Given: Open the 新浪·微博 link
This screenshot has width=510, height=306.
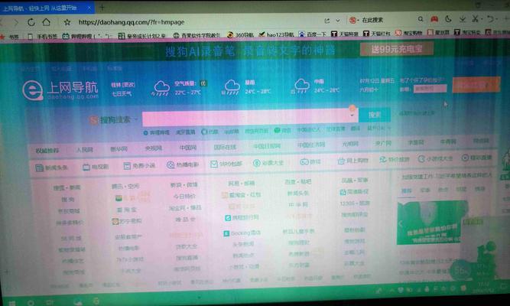Looking at the screenshot, I should (184, 184).
